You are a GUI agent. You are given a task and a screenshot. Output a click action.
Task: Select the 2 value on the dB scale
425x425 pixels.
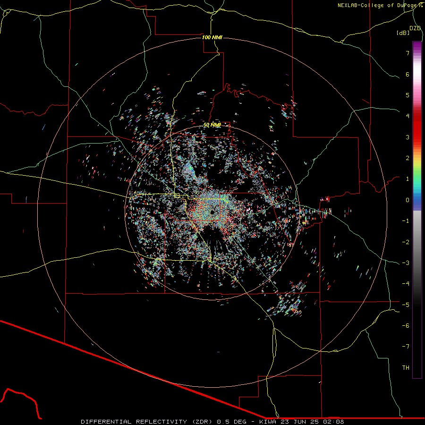pos(408,158)
